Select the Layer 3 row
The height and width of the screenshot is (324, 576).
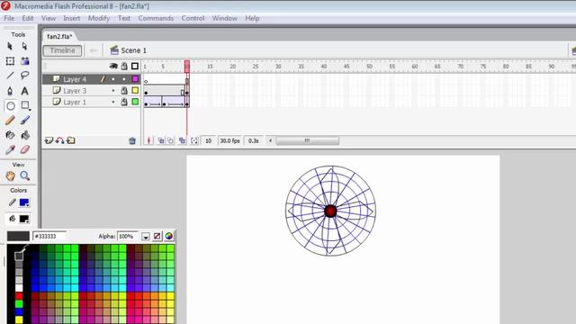pyautogui.click(x=91, y=91)
